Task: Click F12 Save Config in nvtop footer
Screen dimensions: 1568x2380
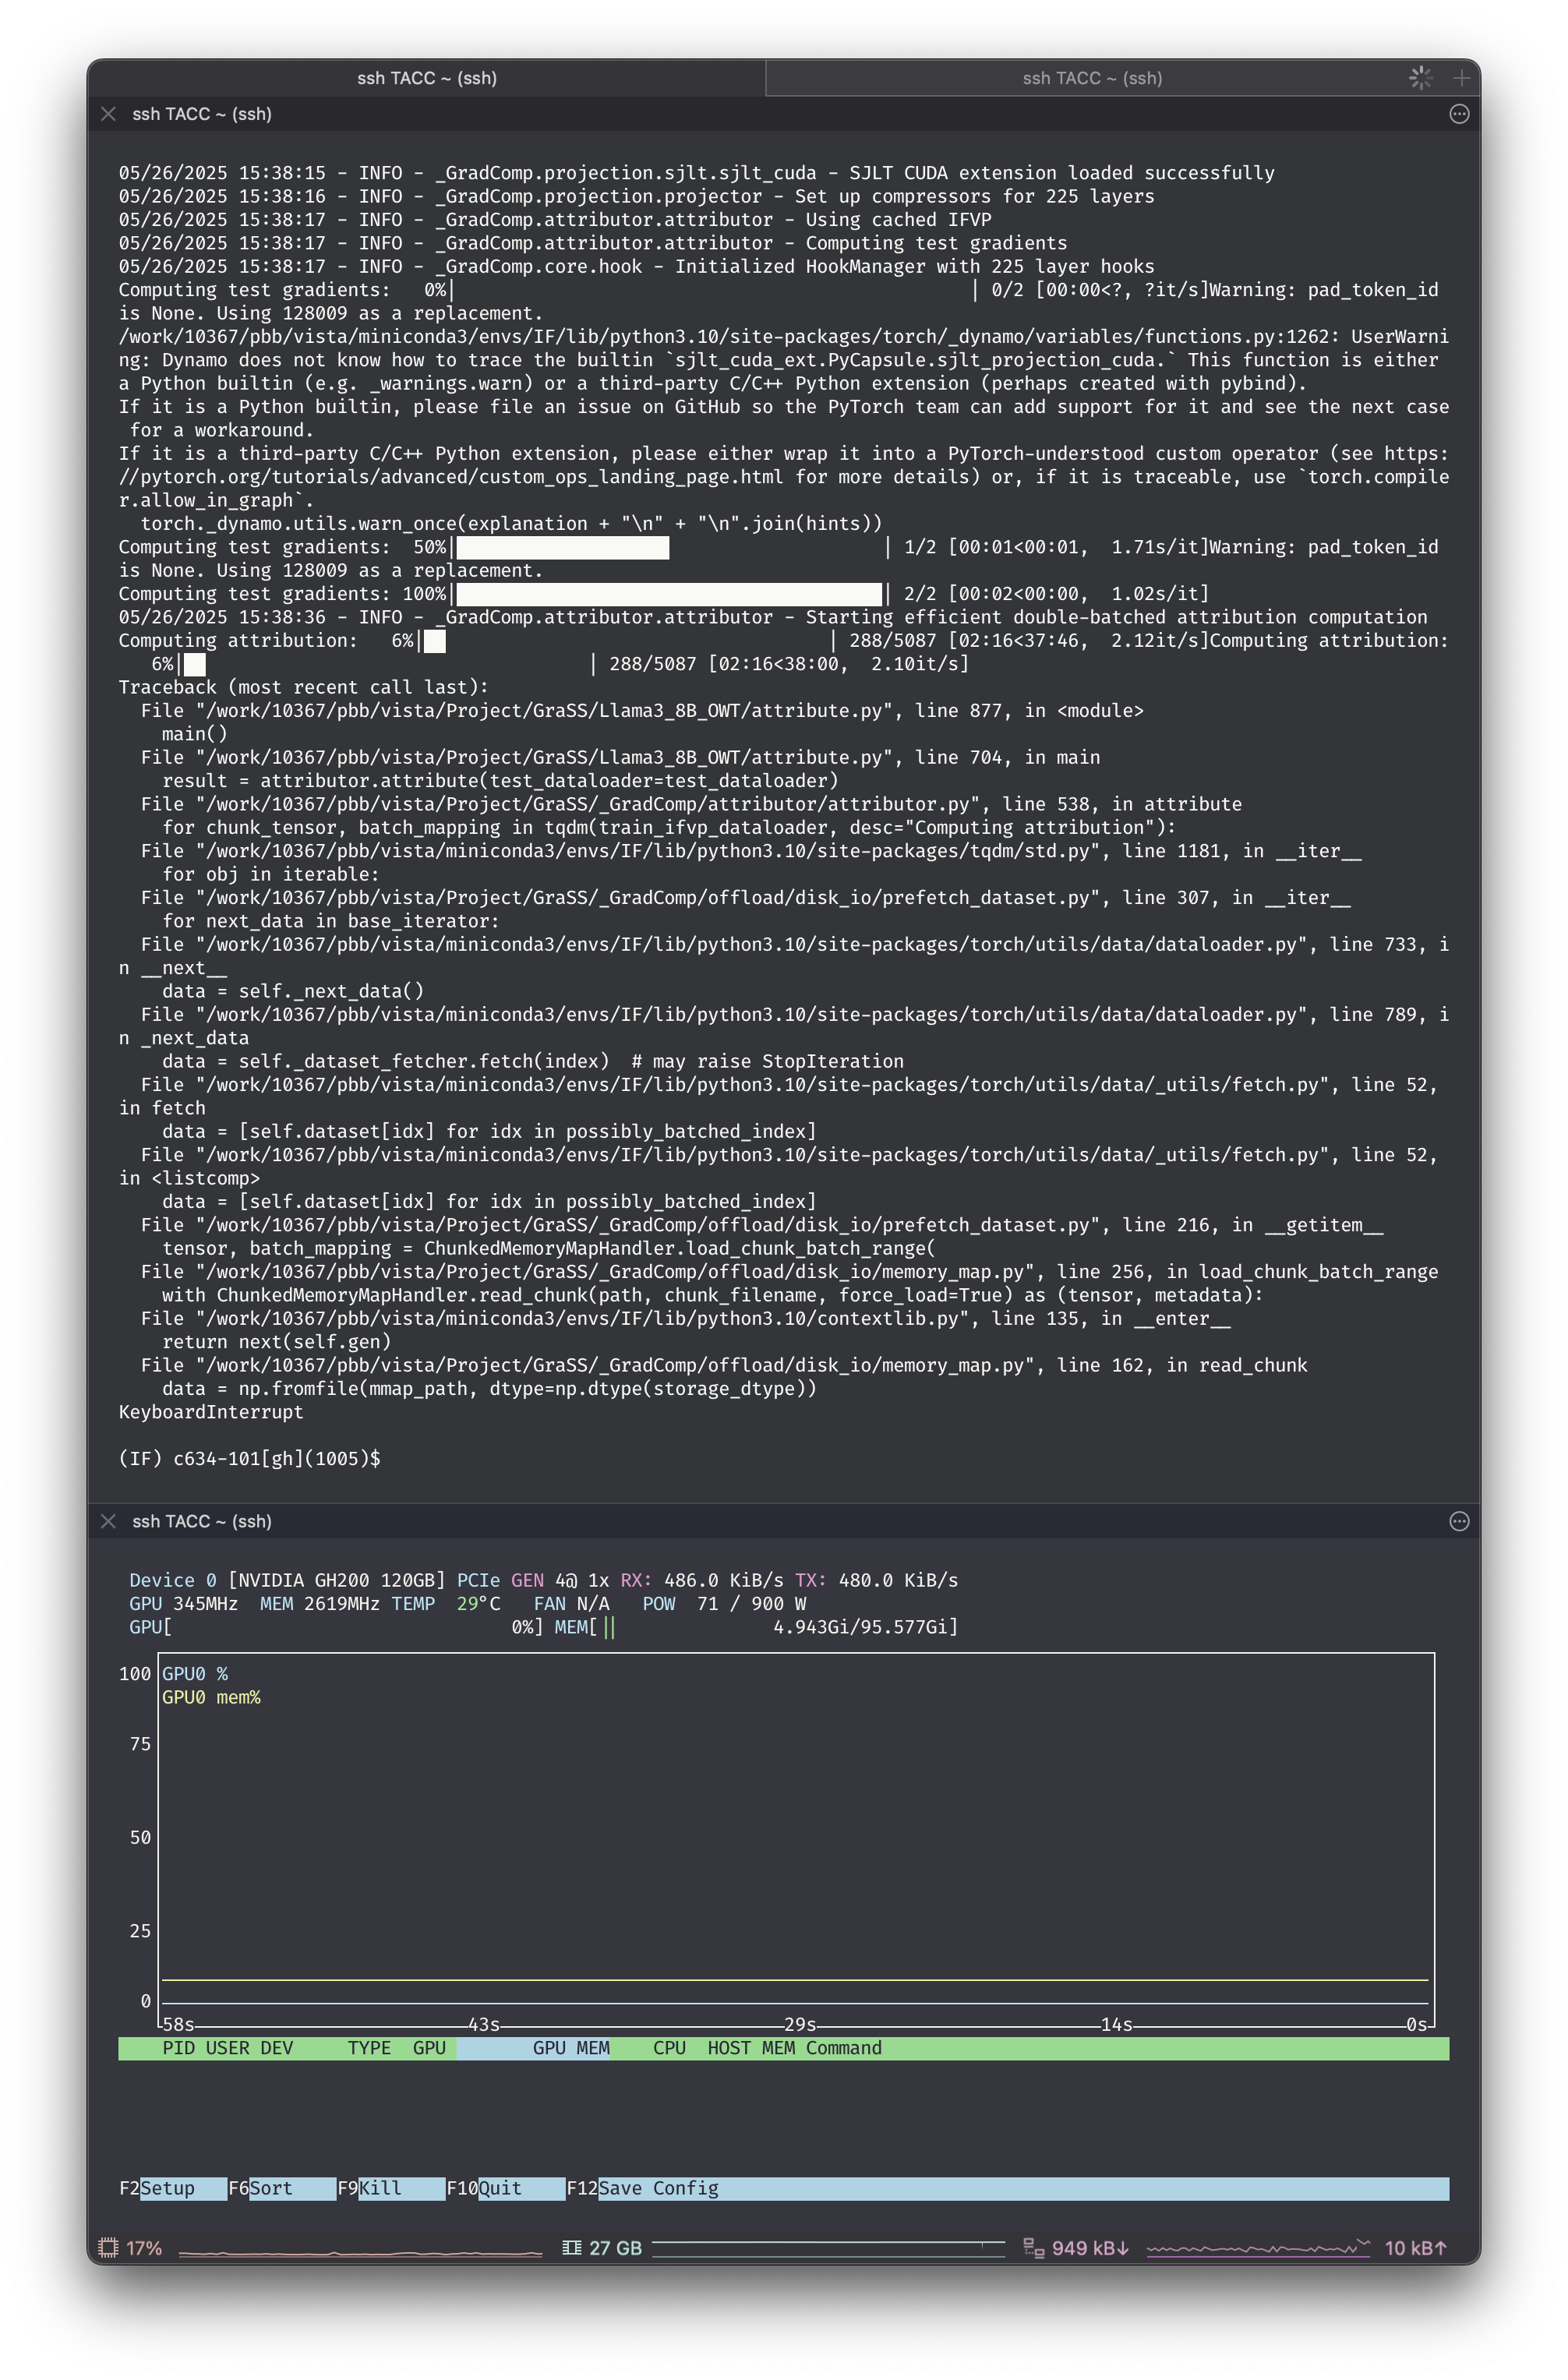Action: 643,2188
